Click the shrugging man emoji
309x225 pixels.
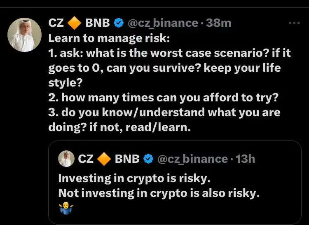pyautogui.click(x=66, y=209)
